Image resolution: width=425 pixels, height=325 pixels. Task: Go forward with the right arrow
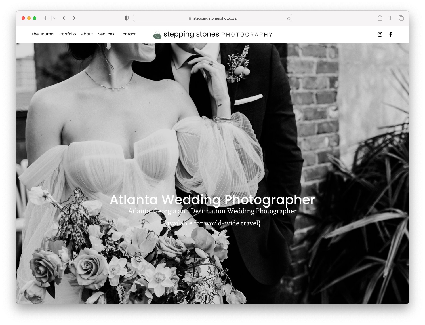coord(74,18)
